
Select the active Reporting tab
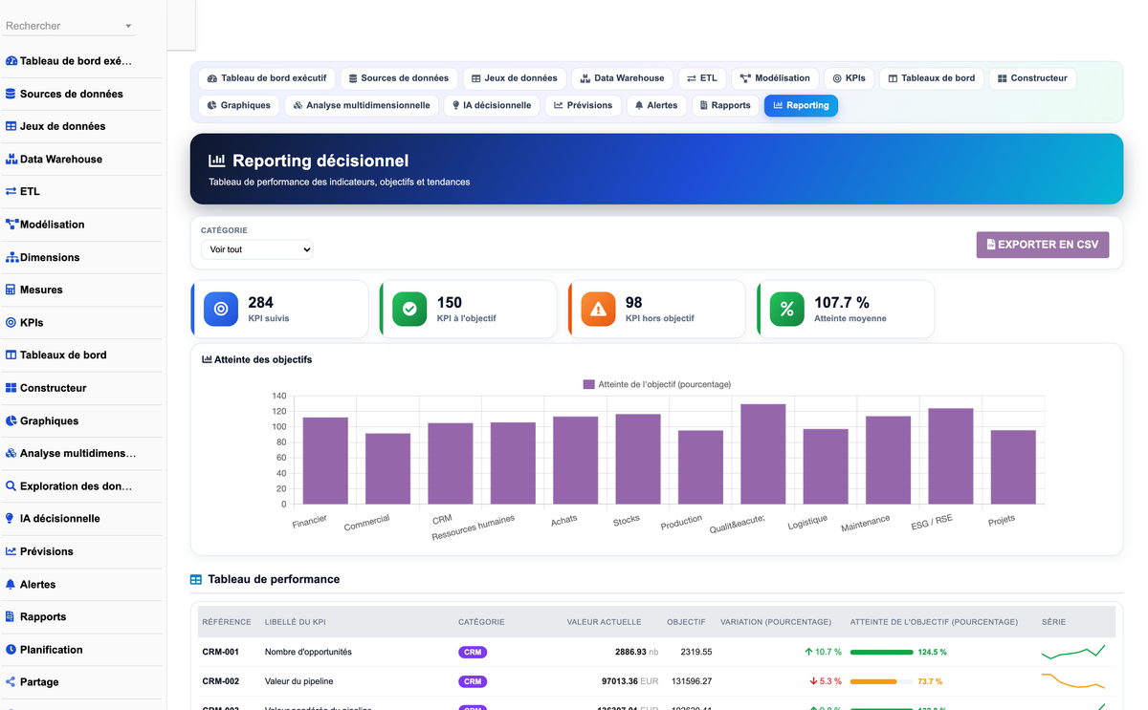coord(801,105)
